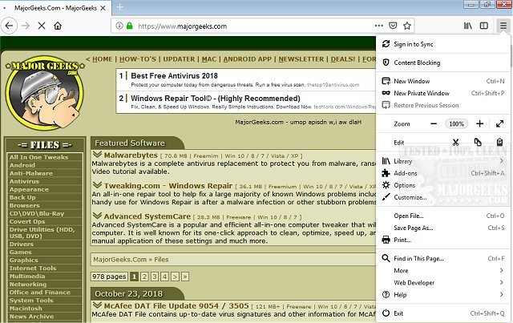This screenshot has width=513, height=323.
Task: Open the HOW-TO'S navigation link
Action: point(138,59)
